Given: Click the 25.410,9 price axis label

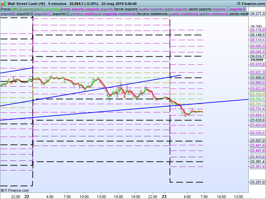Looking at the screenshot, I should 257,157.
